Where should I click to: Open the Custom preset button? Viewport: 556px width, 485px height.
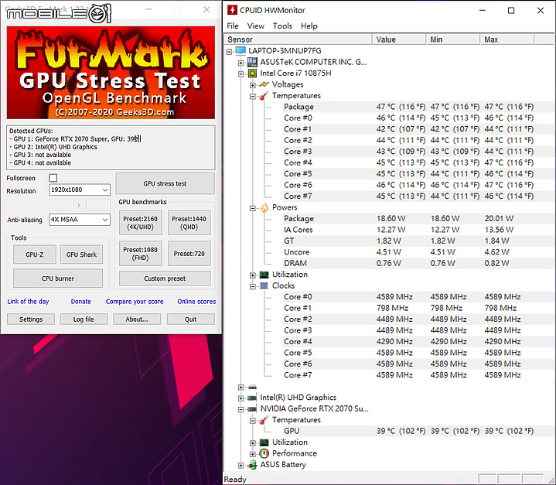coord(165,278)
